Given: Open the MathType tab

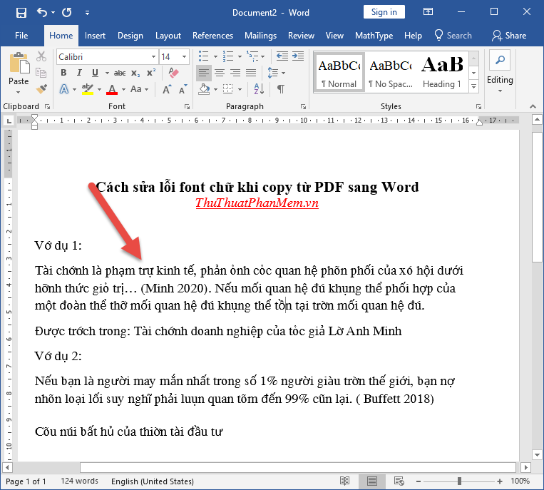Looking at the screenshot, I should (x=374, y=36).
